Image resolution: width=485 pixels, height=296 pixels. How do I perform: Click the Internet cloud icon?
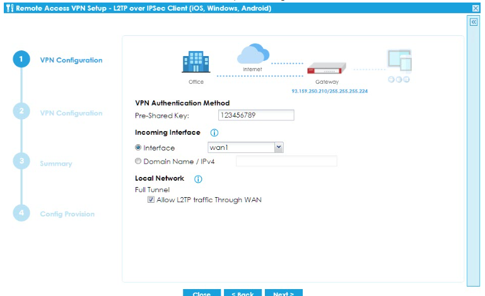coord(252,54)
